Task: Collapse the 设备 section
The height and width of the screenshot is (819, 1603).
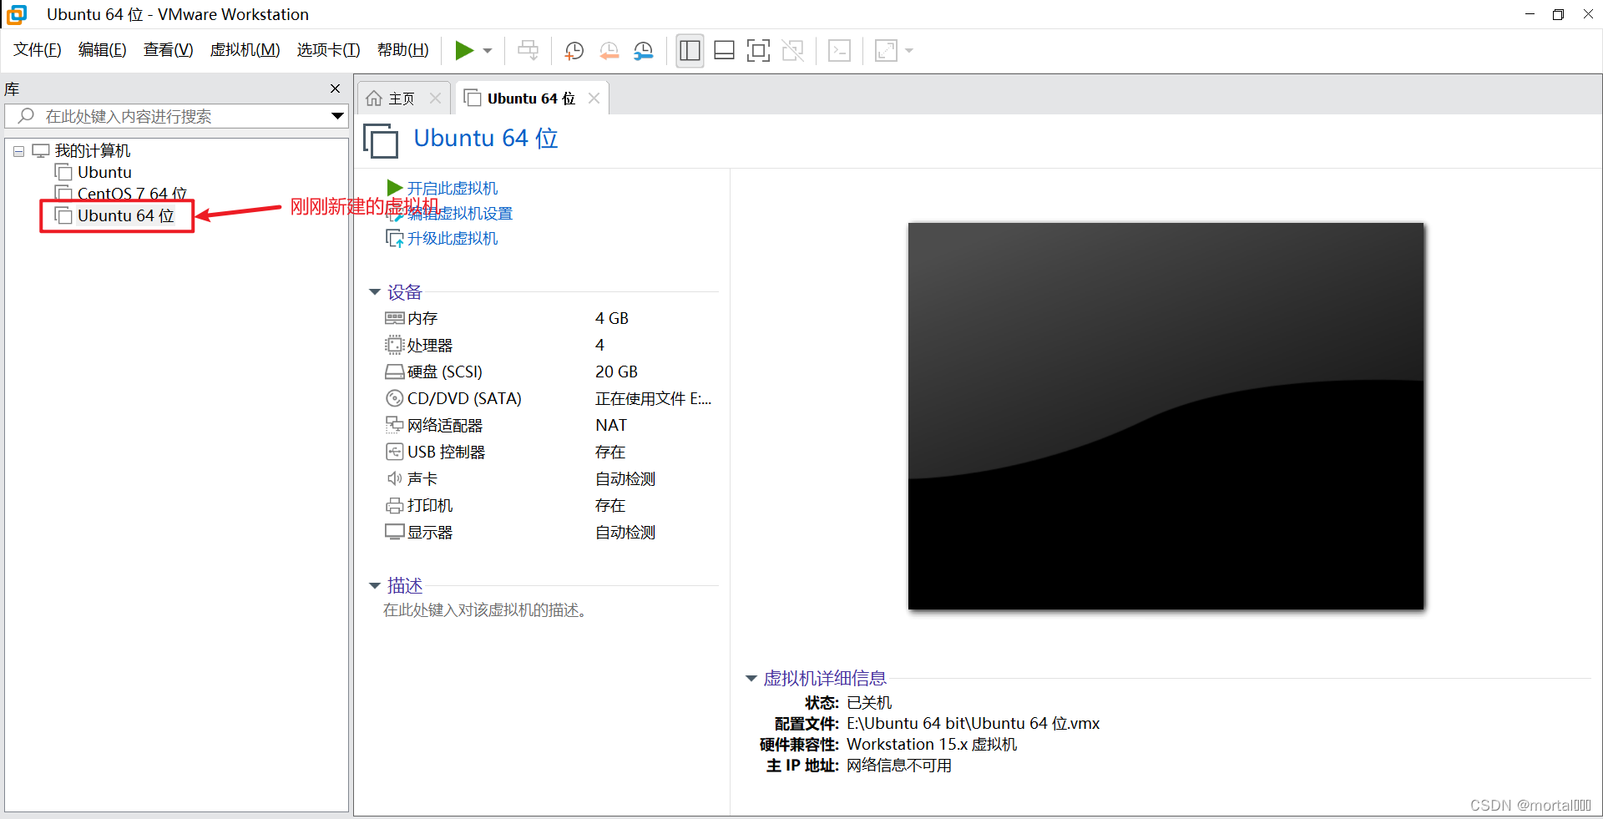Action: click(x=375, y=292)
